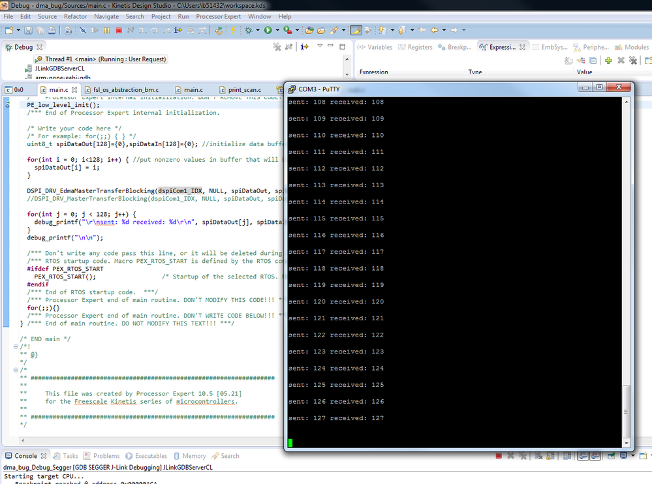Switch to the EmbSys Registers tab
This screenshot has height=484, width=652.
coord(550,48)
